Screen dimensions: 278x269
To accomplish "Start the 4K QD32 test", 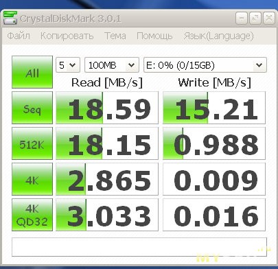I will click(32, 215).
